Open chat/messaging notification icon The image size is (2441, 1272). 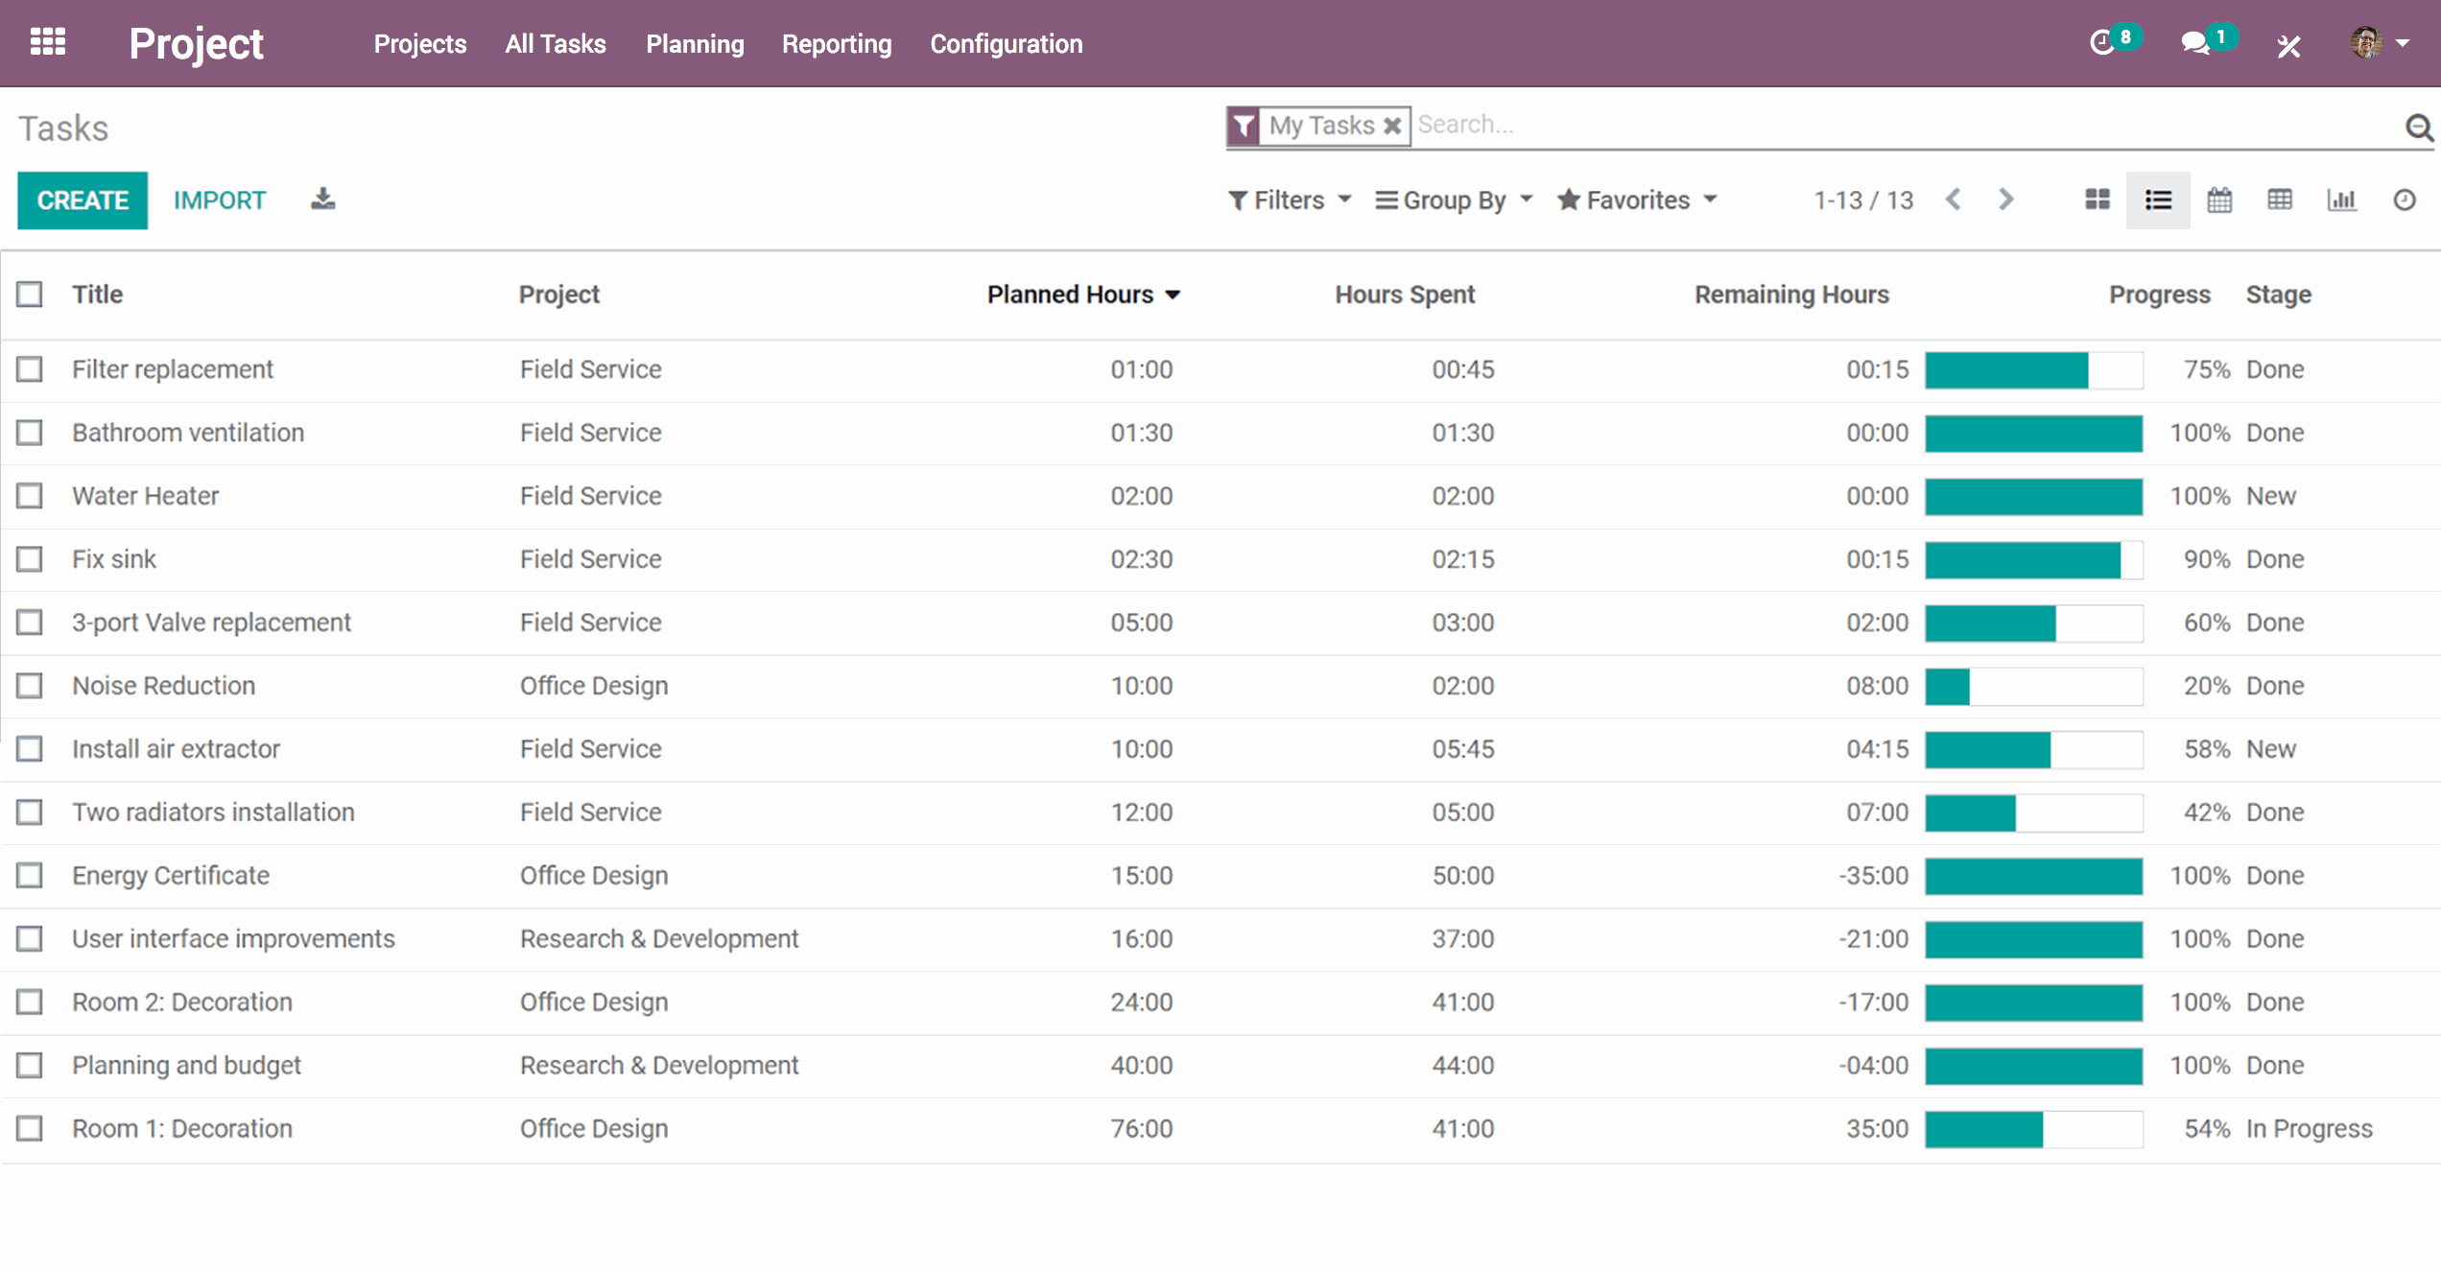(x=2199, y=43)
